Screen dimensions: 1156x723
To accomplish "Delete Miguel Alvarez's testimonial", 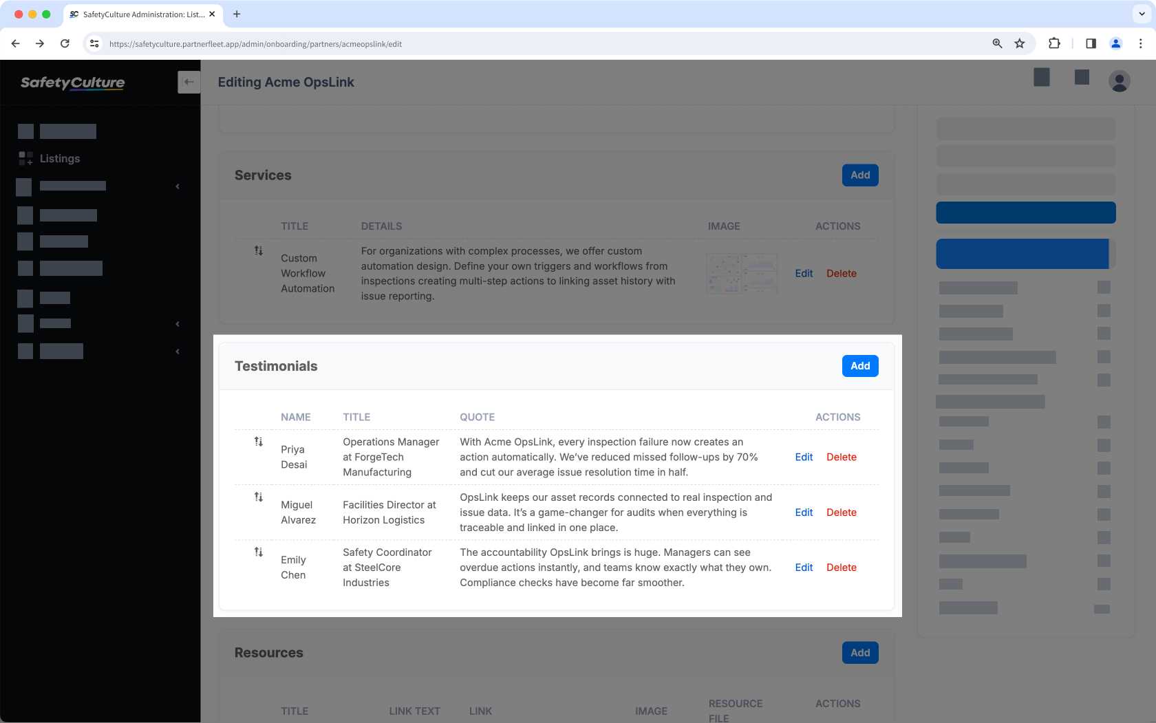I will [842, 512].
